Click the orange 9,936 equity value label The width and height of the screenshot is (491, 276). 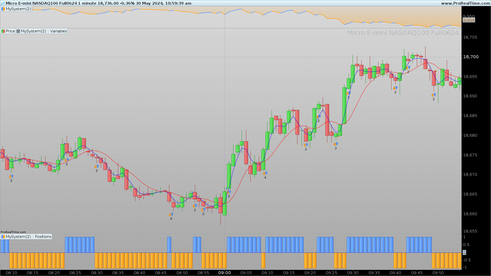[x=468, y=20]
